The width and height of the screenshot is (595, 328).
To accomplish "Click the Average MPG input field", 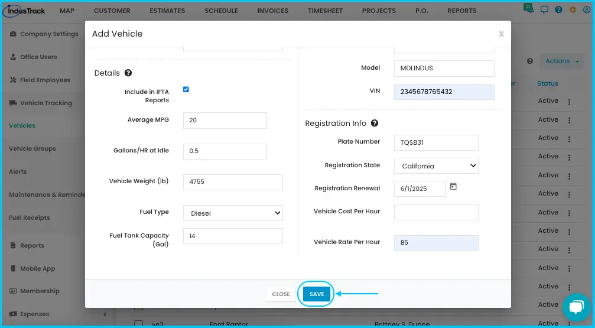I will point(225,121).
